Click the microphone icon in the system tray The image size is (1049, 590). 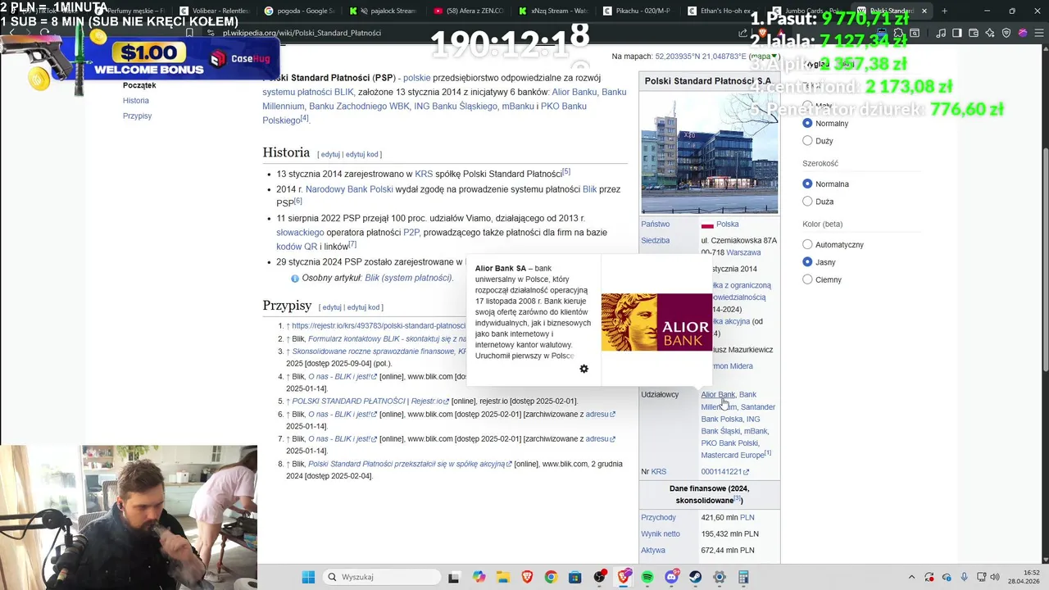(x=965, y=578)
